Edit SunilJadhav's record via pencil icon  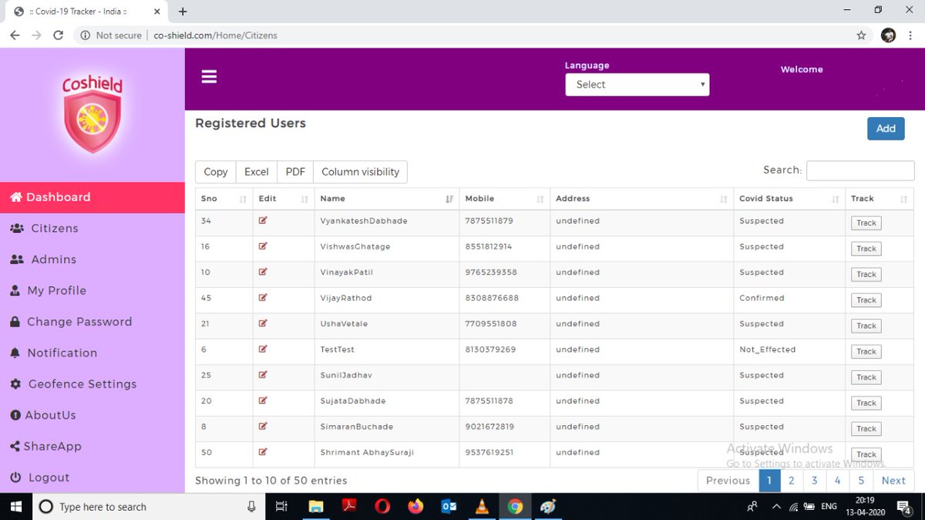click(x=263, y=375)
